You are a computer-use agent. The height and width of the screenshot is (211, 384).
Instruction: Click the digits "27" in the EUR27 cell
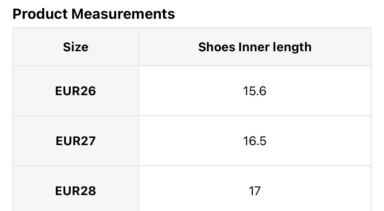click(88, 141)
